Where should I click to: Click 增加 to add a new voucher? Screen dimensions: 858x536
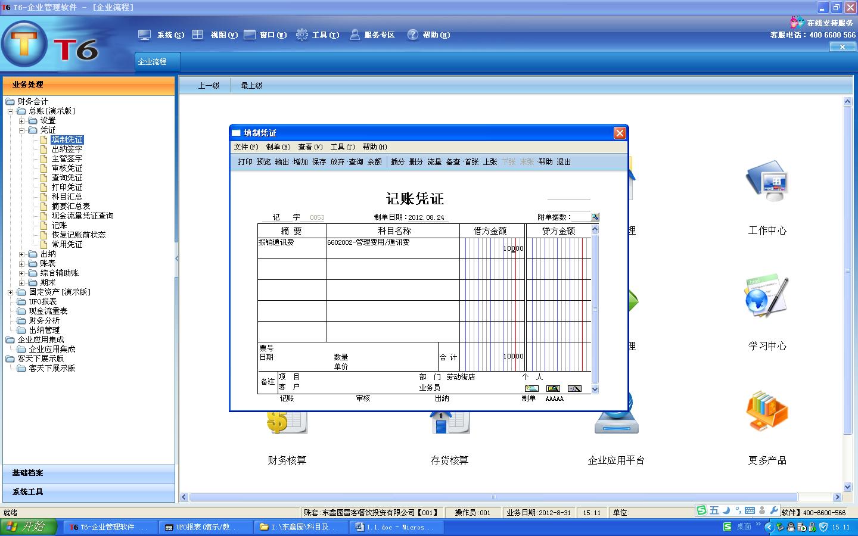tap(300, 161)
